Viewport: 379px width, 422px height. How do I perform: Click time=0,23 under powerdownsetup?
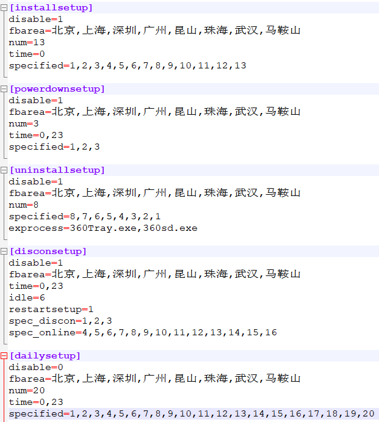pyautogui.click(x=36, y=136)
